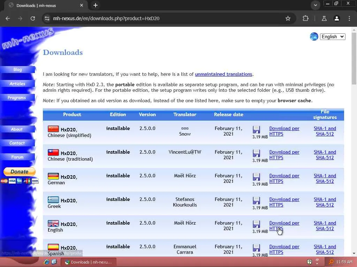Open SHA-1 and SHA-512 for Chinese traditional
Screen dimensions: 357x267
pos(325,155)
